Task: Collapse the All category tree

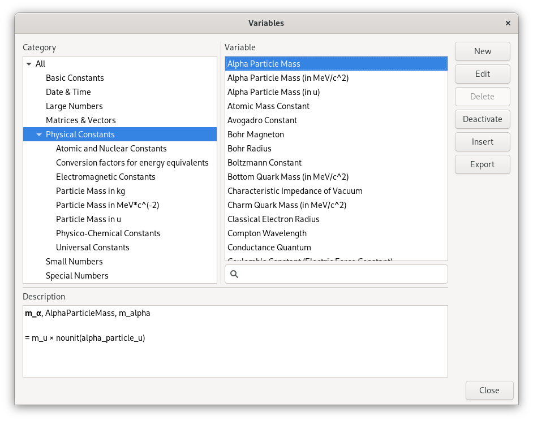Action: (x=28, y=63)
